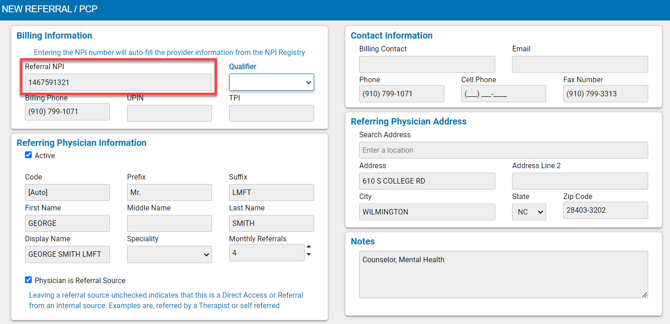Toggle the Active status for the physician

(28, 155)
